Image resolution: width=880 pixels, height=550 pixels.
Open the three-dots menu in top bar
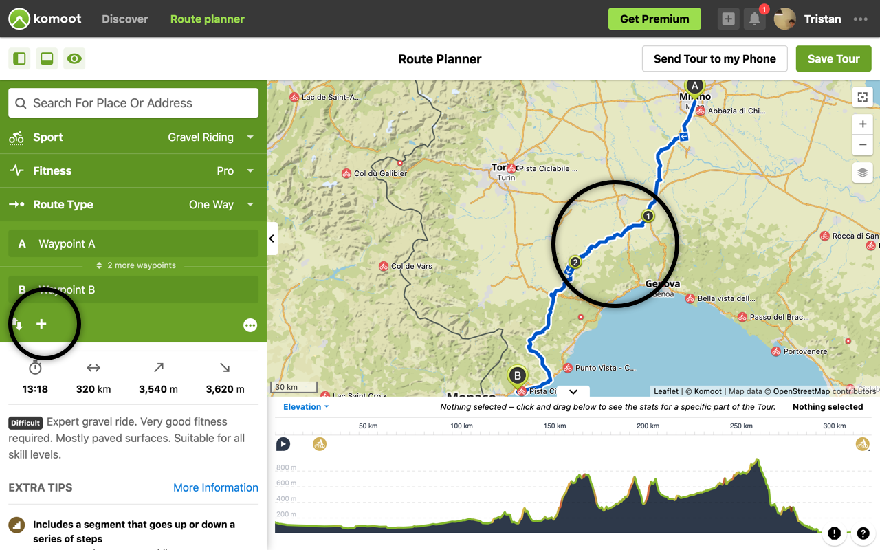point(860,19)
